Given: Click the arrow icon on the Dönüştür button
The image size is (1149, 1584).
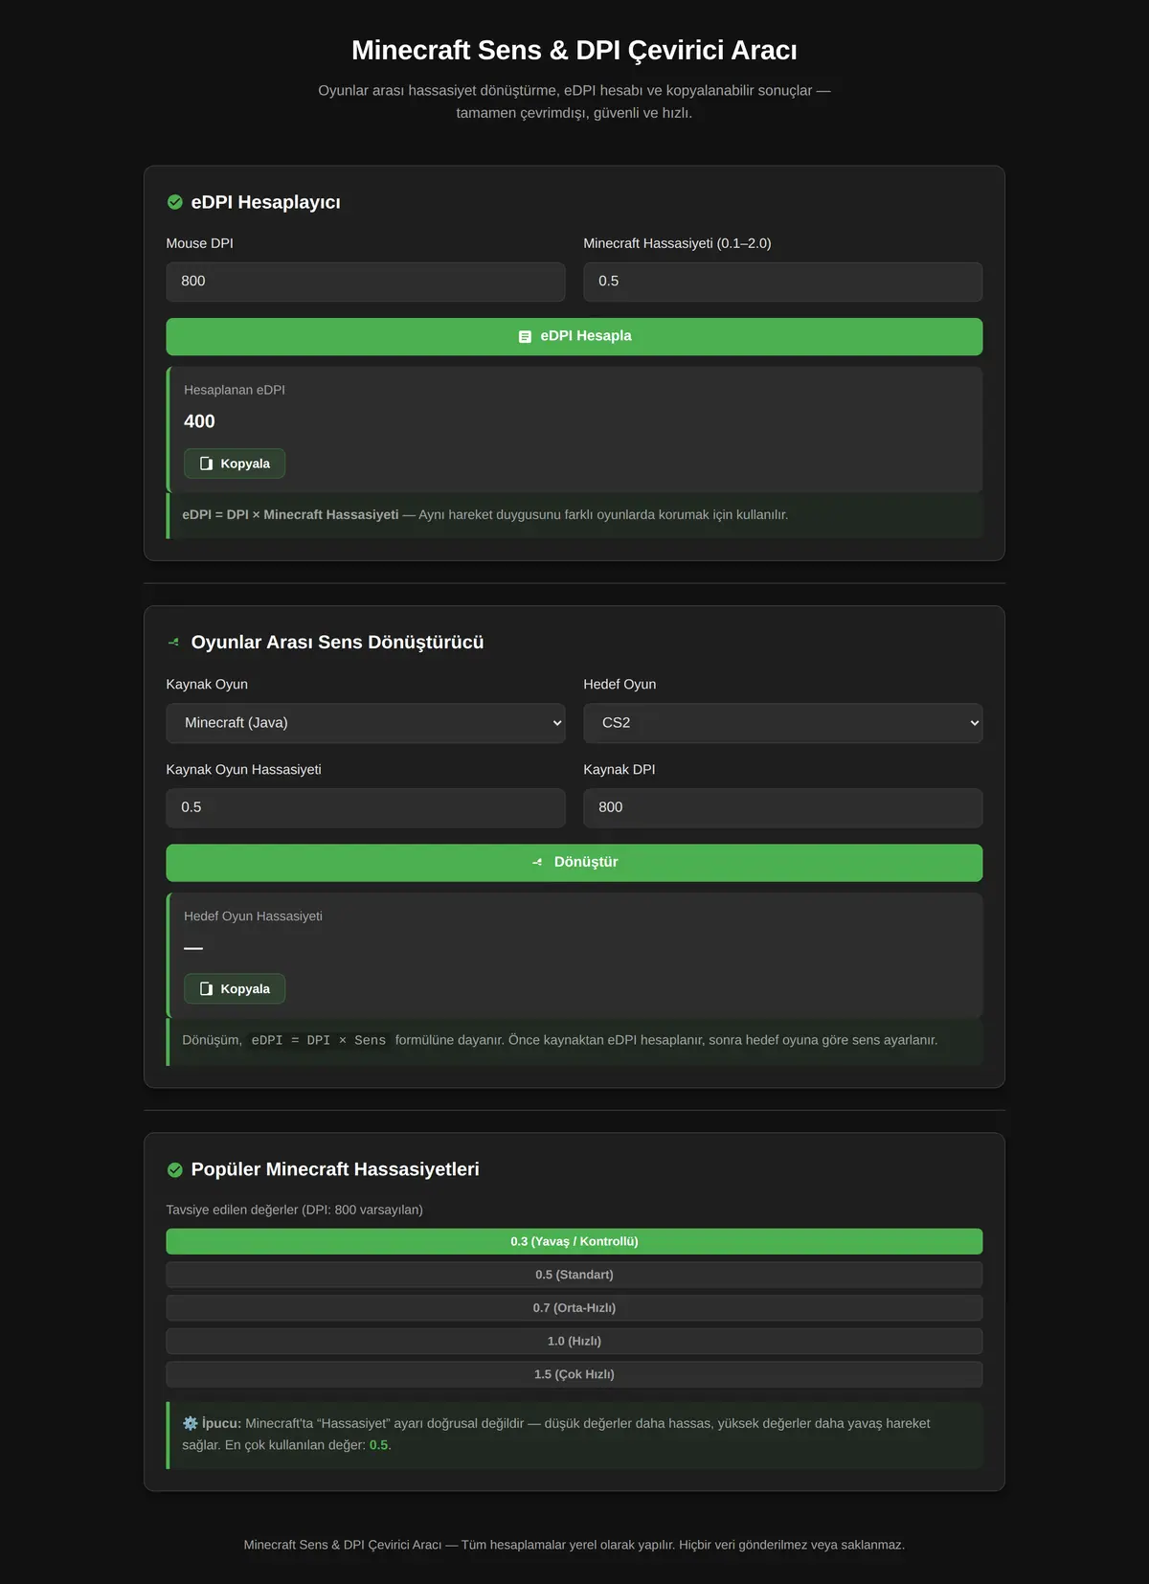Looking at the screenshot, I should (537, 862).
